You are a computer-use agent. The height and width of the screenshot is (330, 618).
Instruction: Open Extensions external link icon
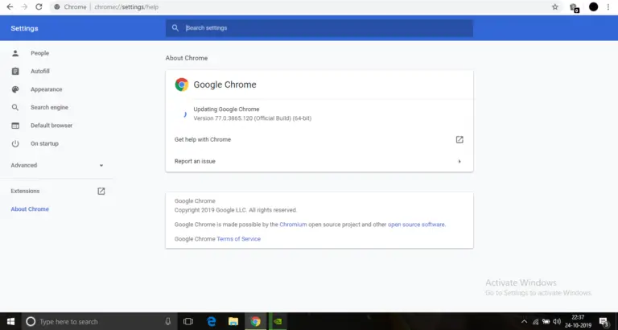[101, 192]
